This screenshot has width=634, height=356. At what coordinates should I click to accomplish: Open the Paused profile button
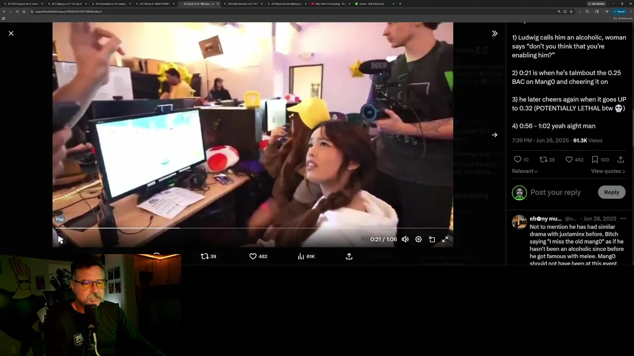(x=619, y=11)
